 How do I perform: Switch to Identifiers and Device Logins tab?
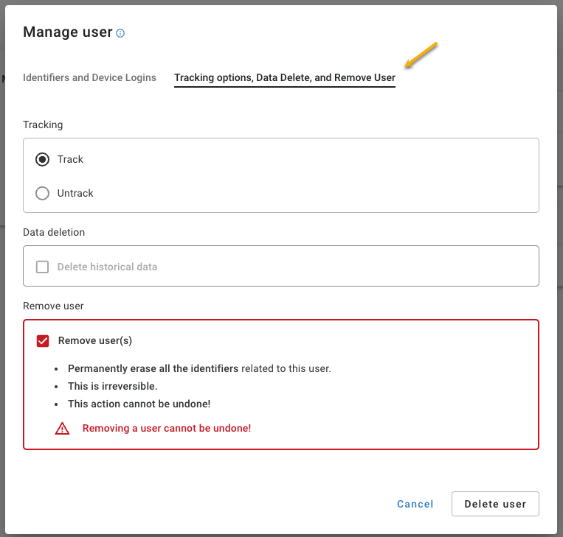click(x=89, y=77)
